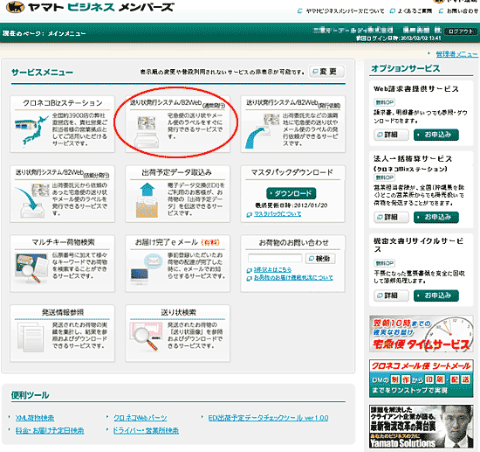
Task: Open the B2Web 依頼分発行 card title
Action: 63,173
